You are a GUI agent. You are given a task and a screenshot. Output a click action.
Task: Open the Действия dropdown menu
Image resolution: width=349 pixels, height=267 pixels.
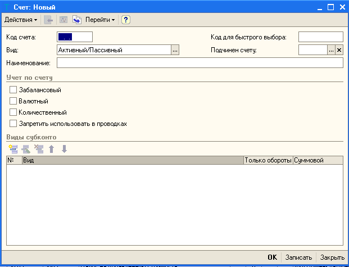pos(21,20)
